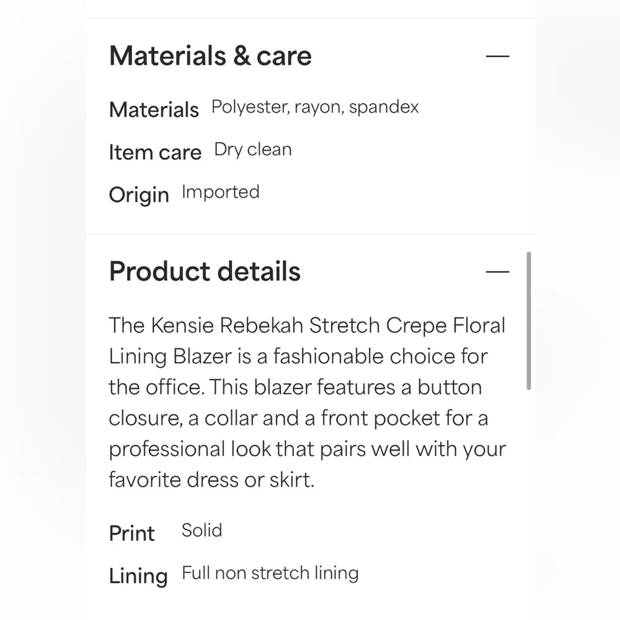The image size is (620, 620).
Task: Select the Imported value
Action: coord(220,192)
